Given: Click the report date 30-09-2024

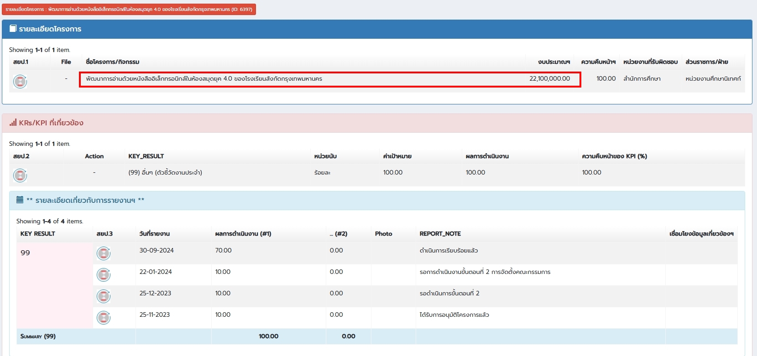Looking at the screenshot, I should [157, 251].
